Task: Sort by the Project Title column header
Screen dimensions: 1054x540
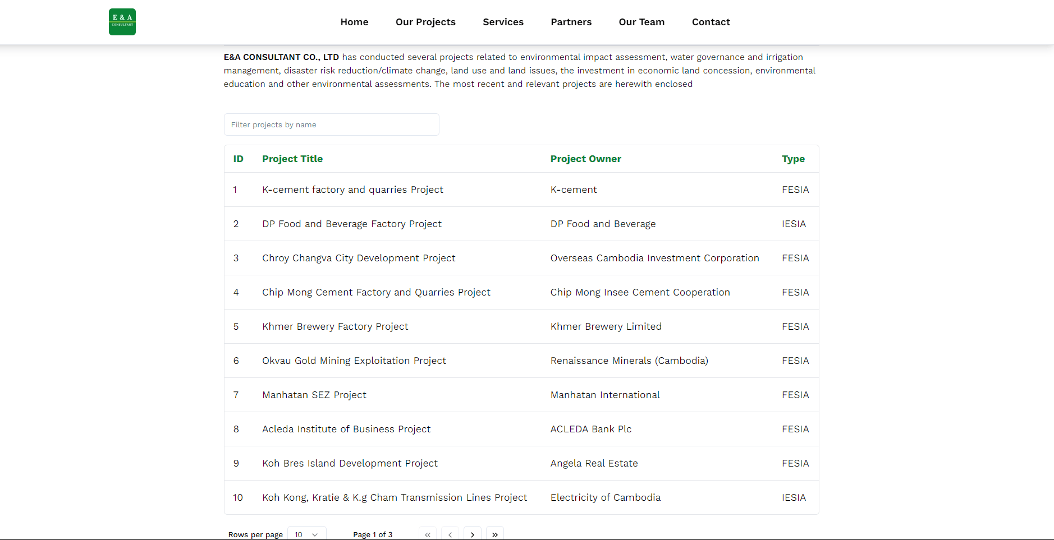Action: [x=292, y=159]
